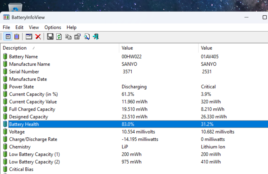
Task: Open the Options menu
Action: pyautogui.click(x=53, y=27)
